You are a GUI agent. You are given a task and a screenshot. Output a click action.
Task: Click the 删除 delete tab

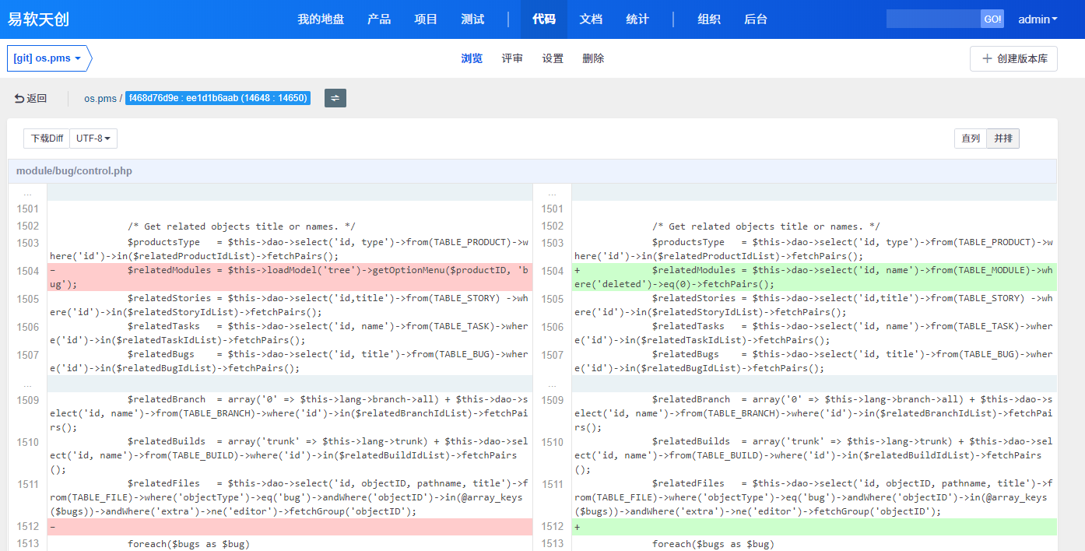pos(593,58)
